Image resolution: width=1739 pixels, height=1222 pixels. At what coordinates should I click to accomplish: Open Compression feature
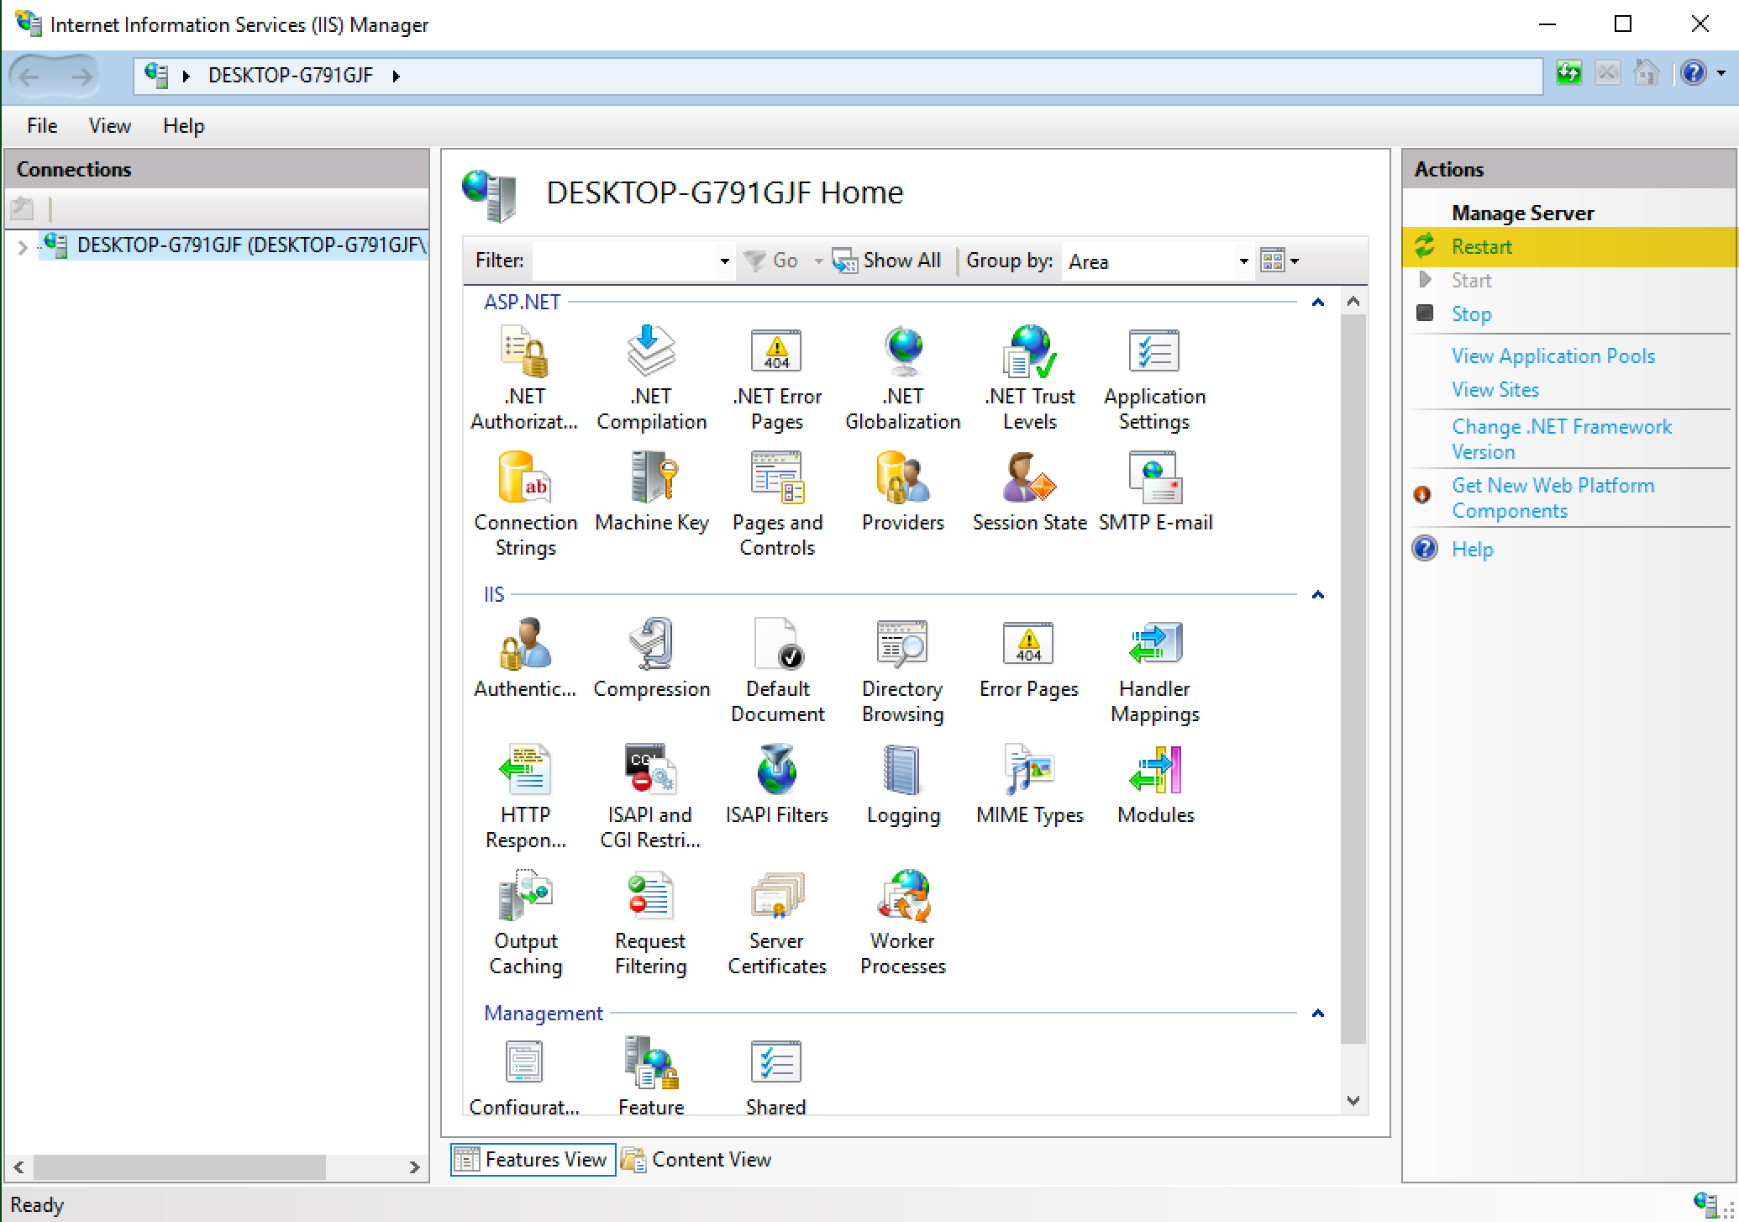click(651, 658)
